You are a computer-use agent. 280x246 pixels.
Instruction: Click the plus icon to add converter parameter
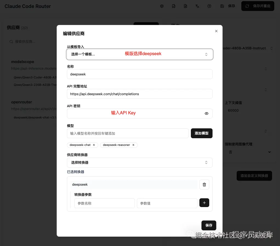pyautogui.click(x=204, y=203)
